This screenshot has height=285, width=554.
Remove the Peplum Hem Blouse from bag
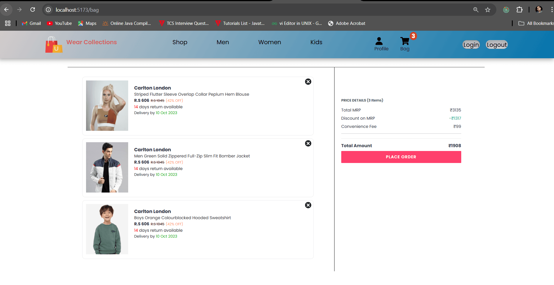click(x=308, y=82)
